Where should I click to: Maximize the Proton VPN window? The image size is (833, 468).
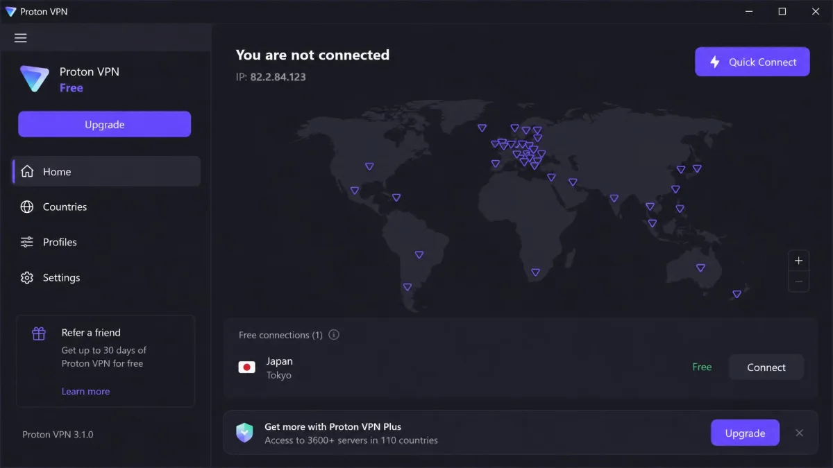click(782, 12)
